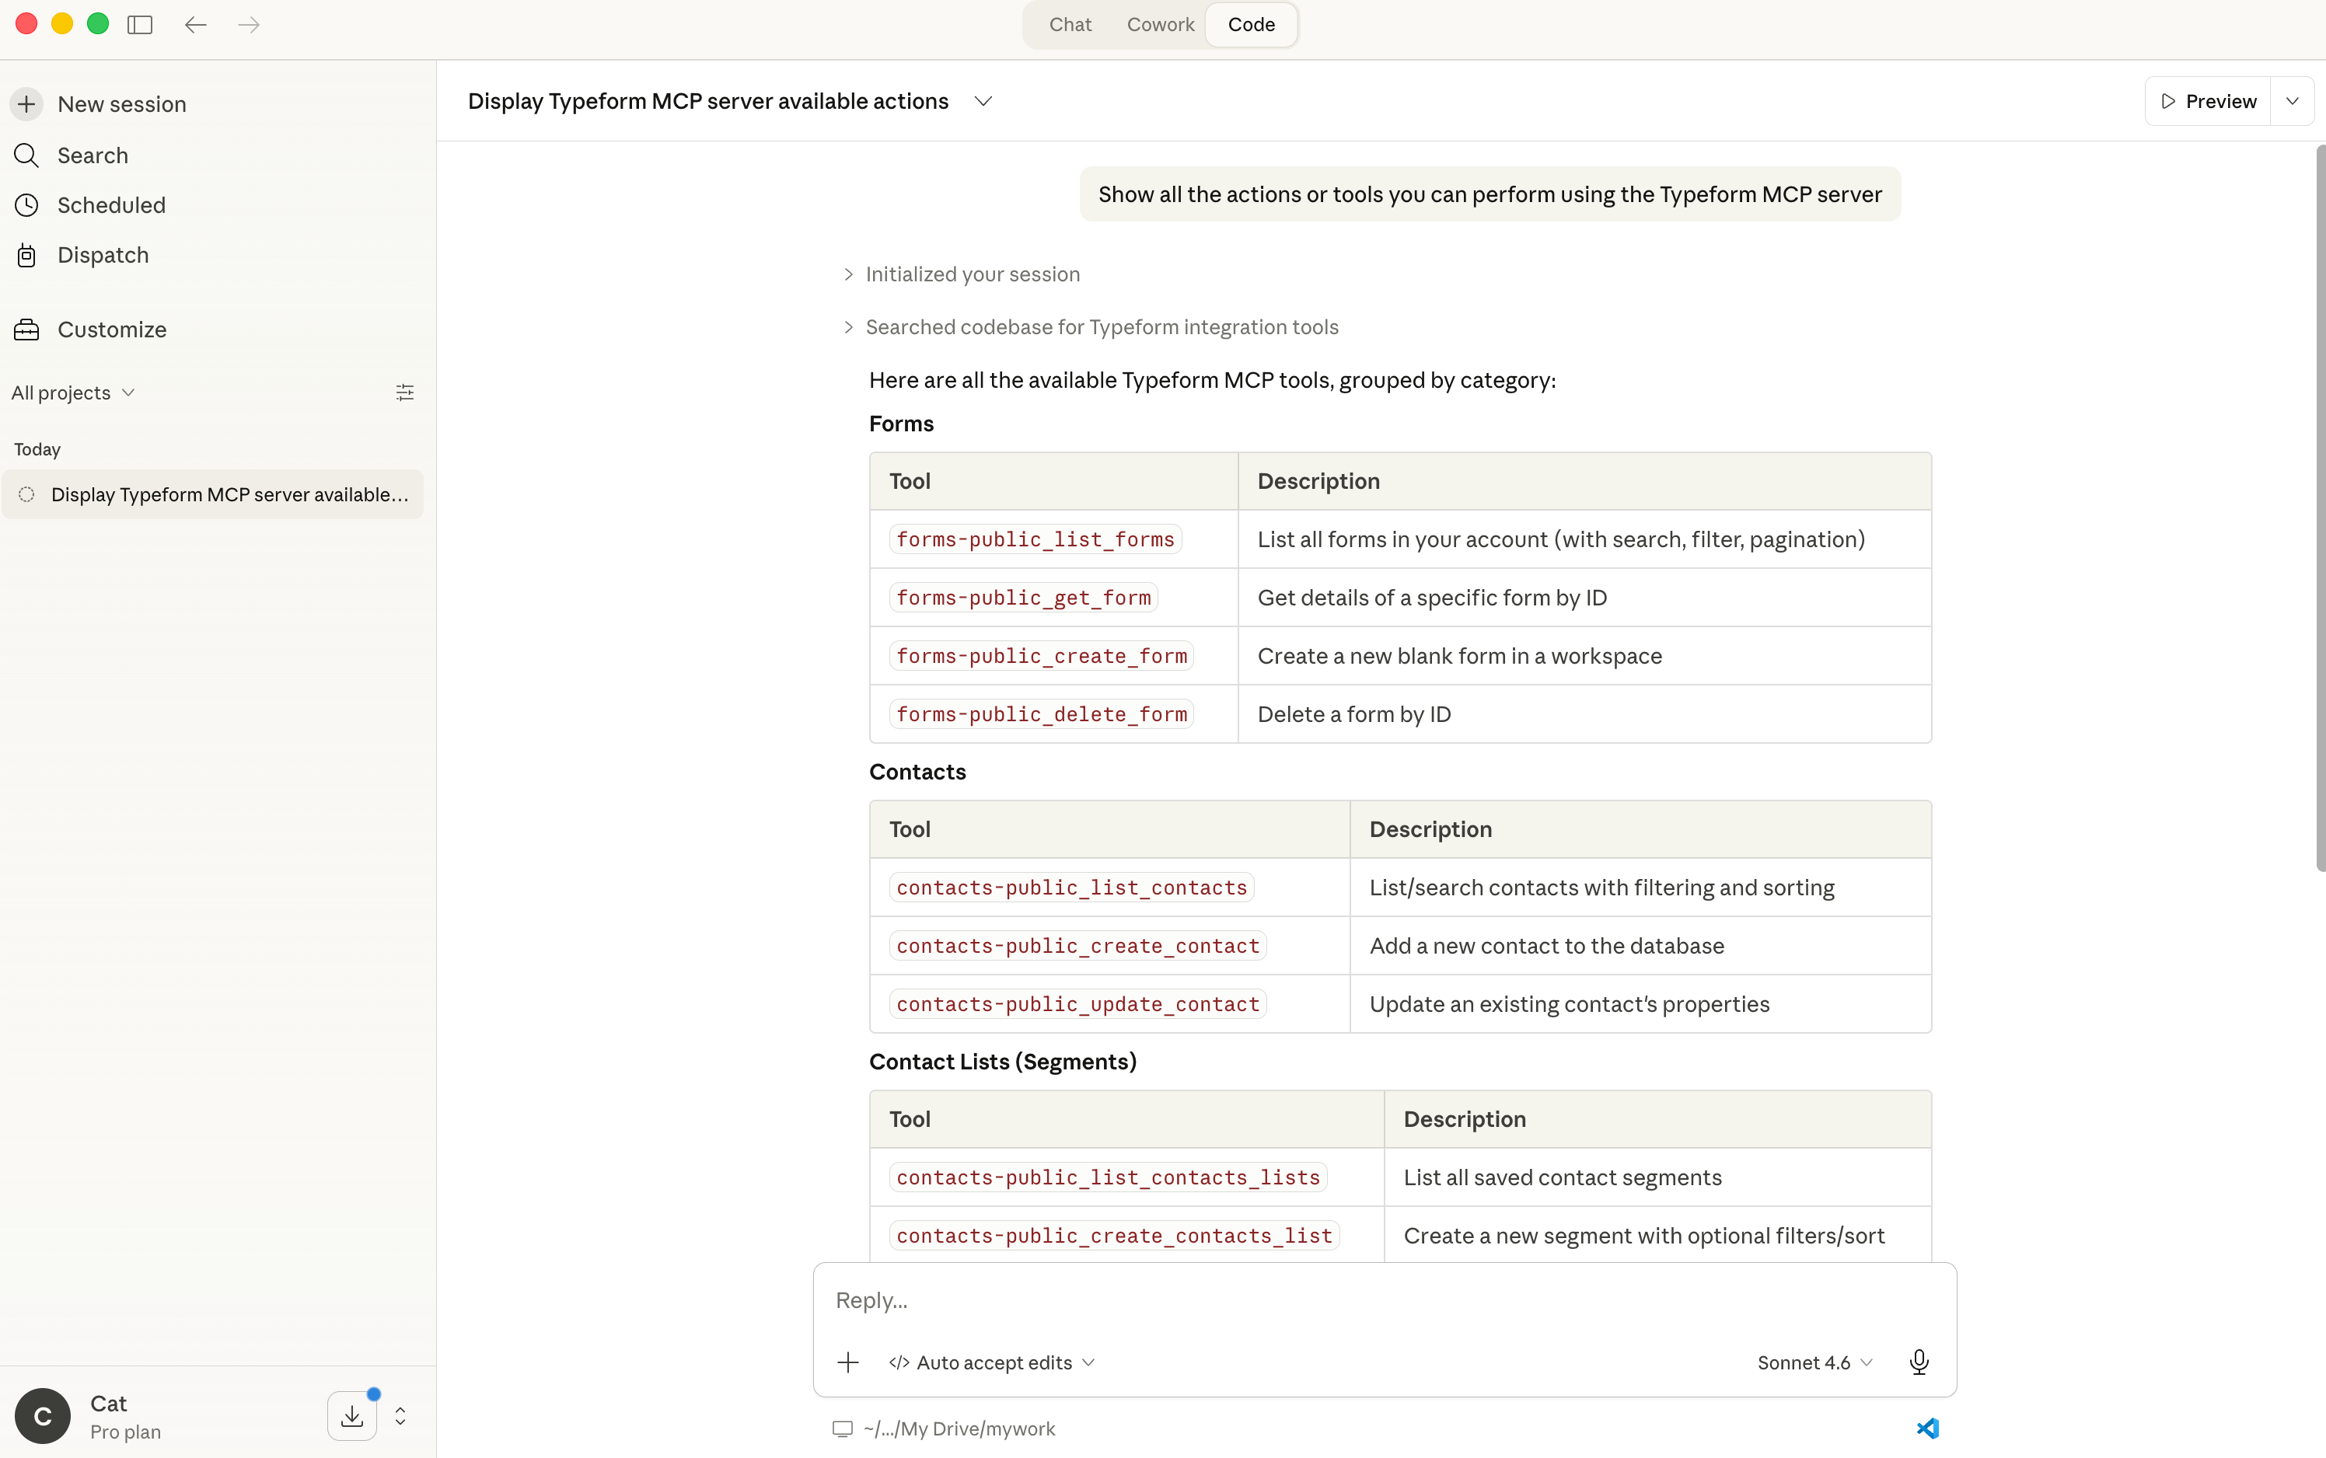Click the Preview button
The width and height of the screenshot is (2326, 1458).
[2207, 101]
